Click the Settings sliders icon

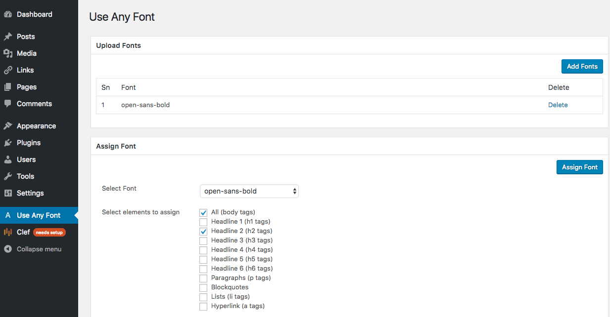tap(8, 193)
